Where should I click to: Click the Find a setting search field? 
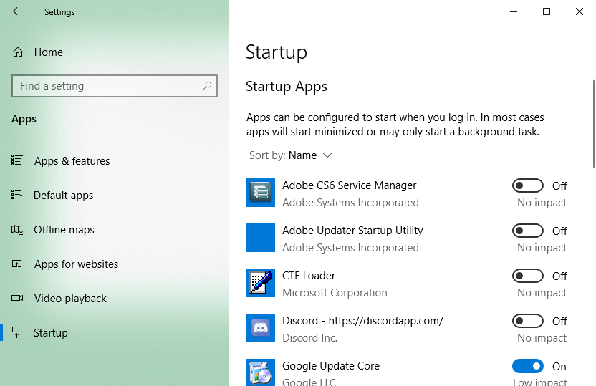(107, 86)
